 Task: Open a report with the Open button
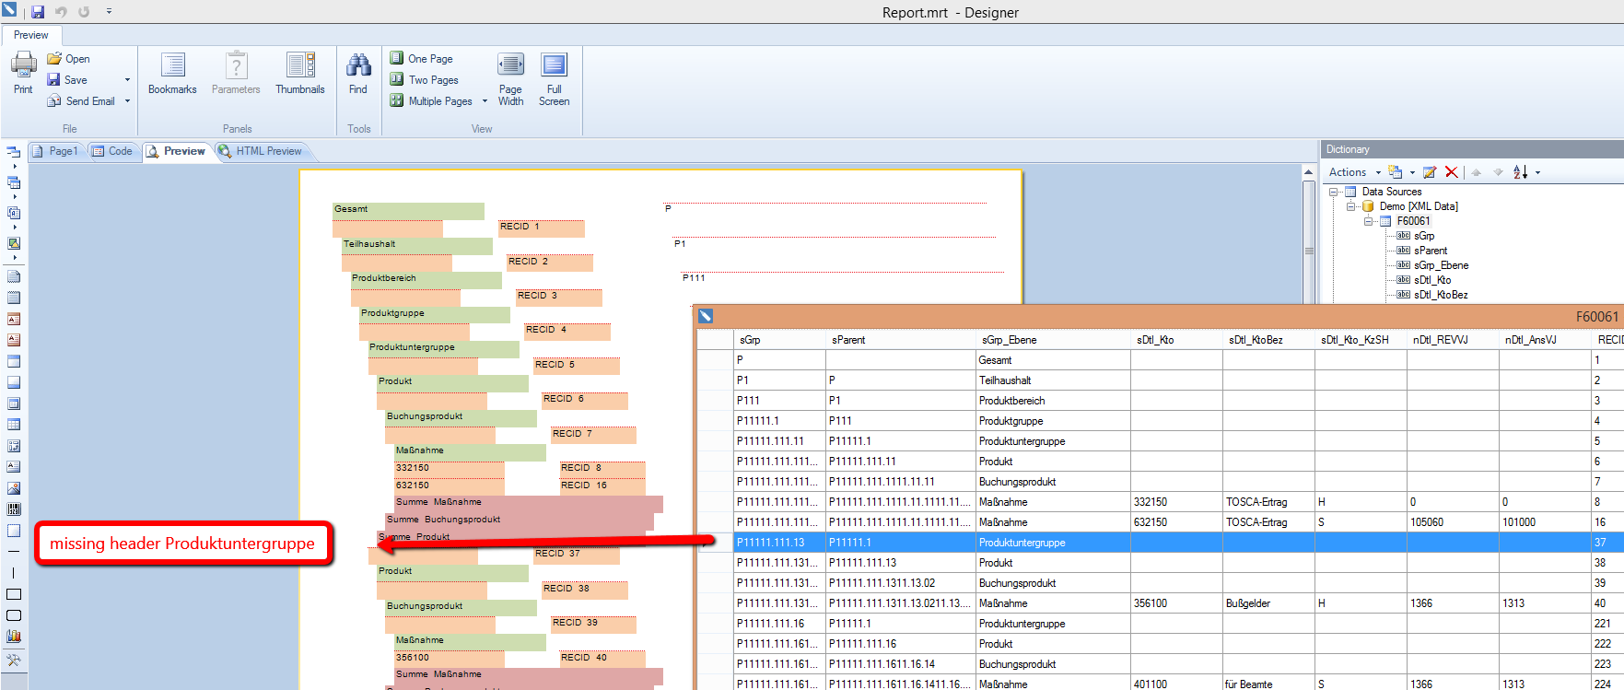tap(69, 59)
